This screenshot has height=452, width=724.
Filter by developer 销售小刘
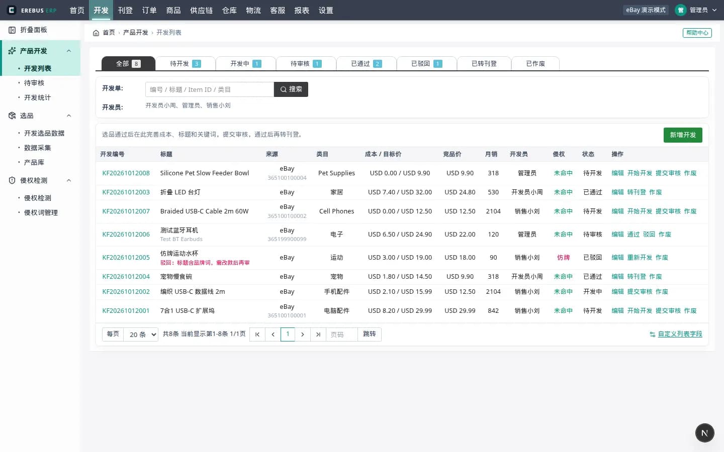click(x=218, y=105)
